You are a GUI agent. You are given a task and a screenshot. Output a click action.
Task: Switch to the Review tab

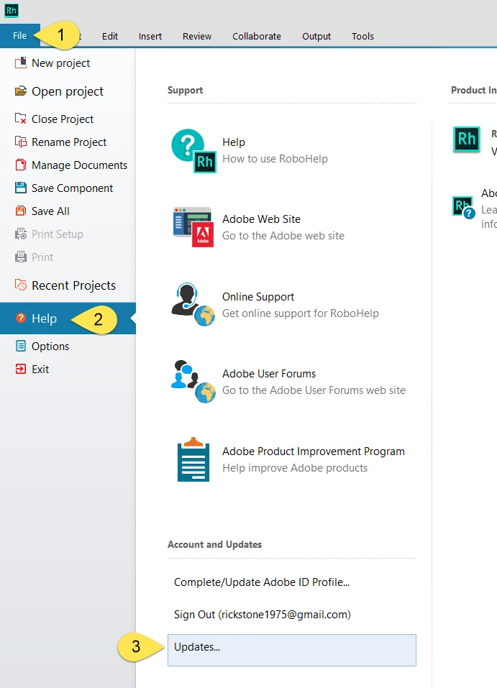point(197,36)
